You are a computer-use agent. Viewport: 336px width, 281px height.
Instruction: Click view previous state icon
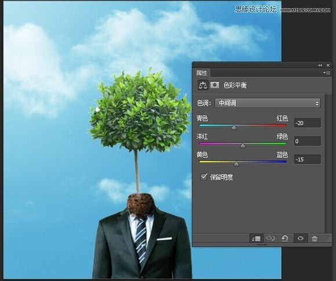(x=271, y=238)
